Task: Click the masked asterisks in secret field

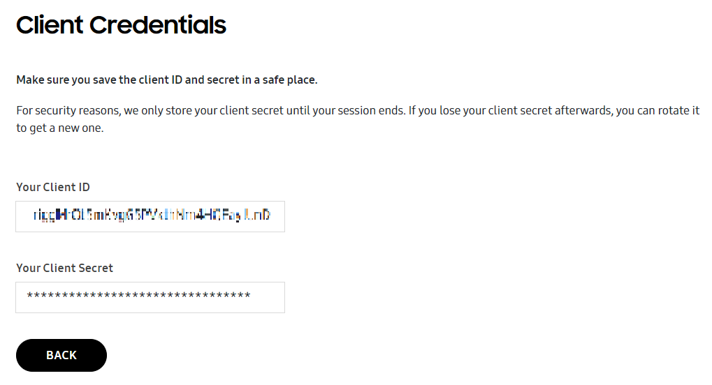Action: click(138, 296)
